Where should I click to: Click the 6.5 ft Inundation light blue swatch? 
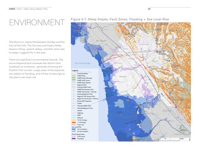[x=74, y=131]
